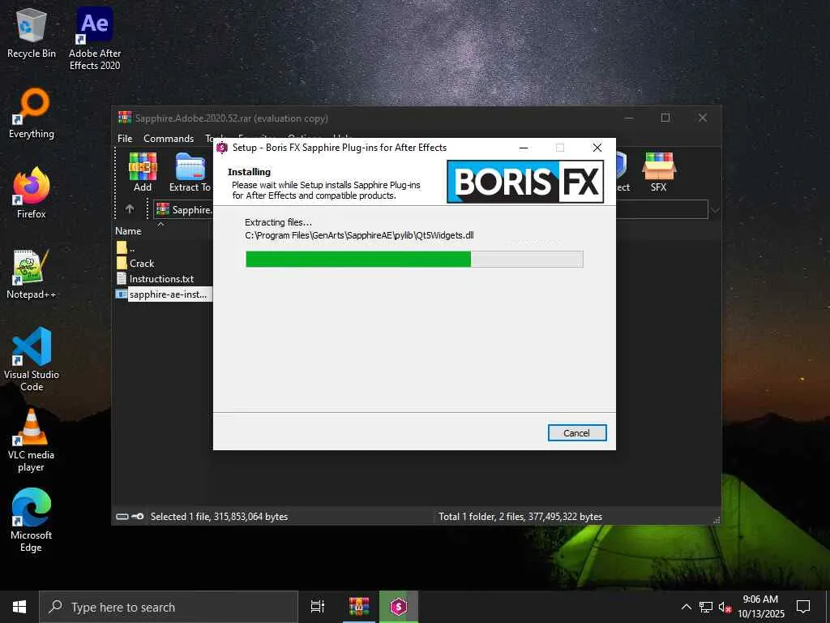Select the parent '..' folder entry
The image size is (830, 623).
pos(126,247)
